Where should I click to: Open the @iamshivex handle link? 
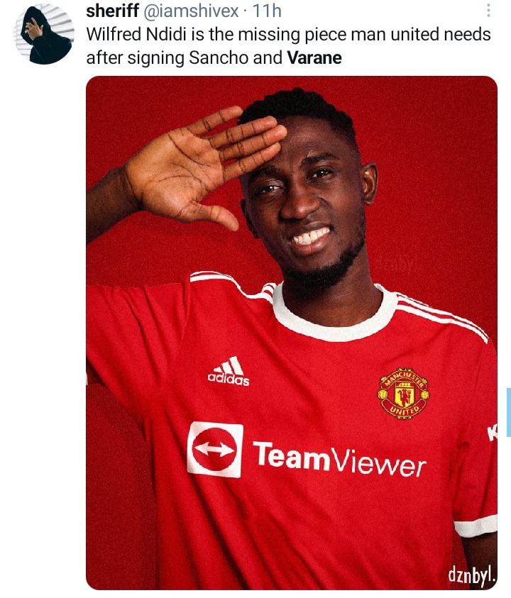[x=191, y=11]
